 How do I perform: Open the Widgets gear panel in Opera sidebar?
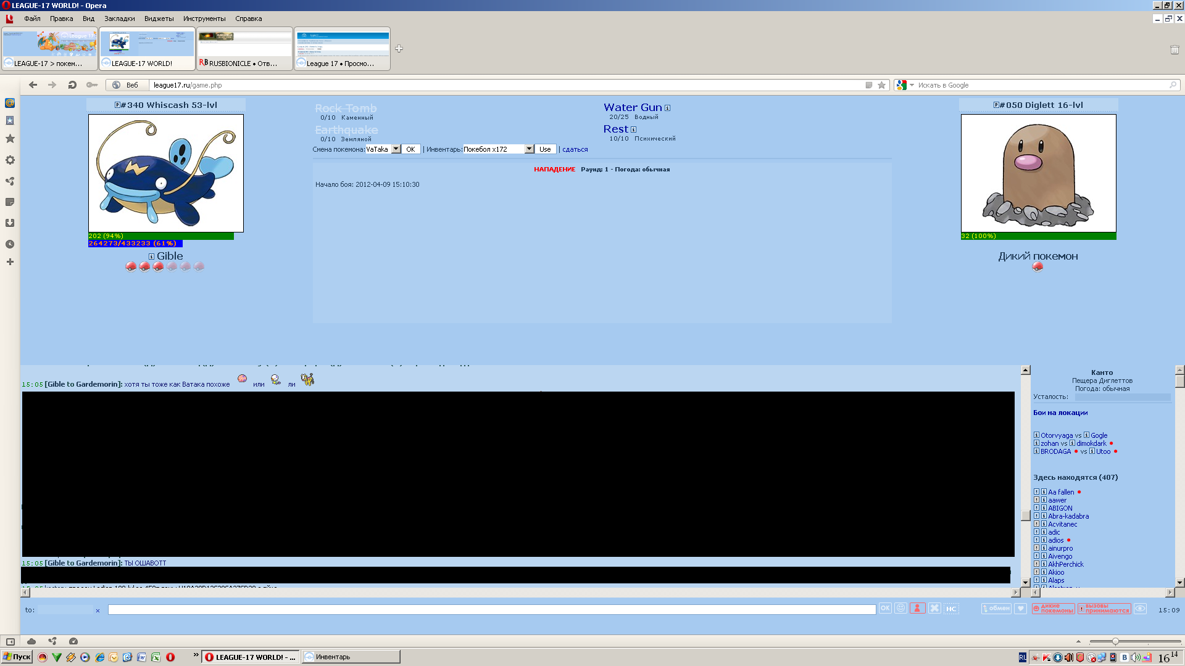pyautogui.click(x=10, y=160)
